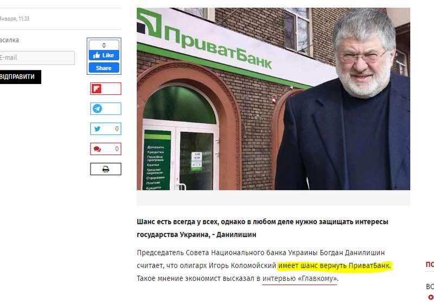Open comments via speech bubbles icon

point(97,149)
